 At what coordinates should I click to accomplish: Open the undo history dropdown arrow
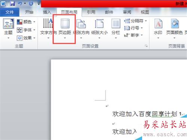(25, 3)
